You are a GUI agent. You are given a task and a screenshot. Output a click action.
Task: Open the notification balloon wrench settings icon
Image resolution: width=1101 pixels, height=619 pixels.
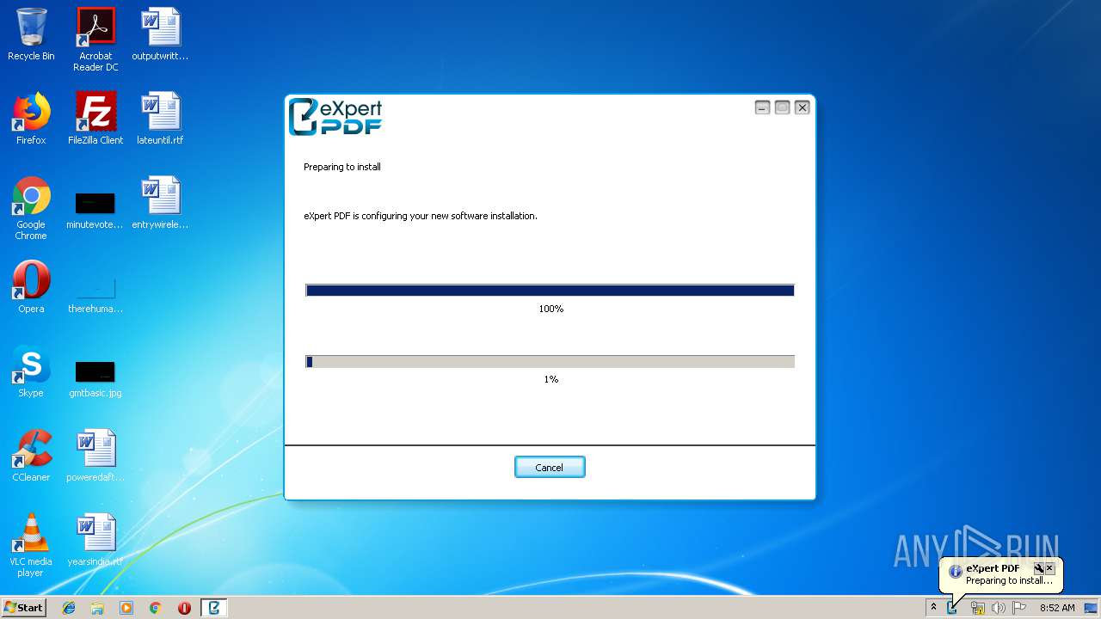click(1038, 568)
